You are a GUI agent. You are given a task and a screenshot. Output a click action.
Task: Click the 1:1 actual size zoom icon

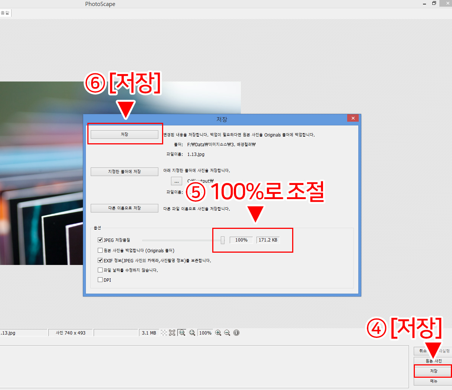click(x=182, y=333)
